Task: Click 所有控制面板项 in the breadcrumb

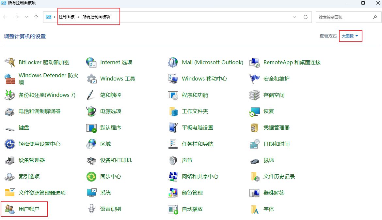Action: [96, 17]
